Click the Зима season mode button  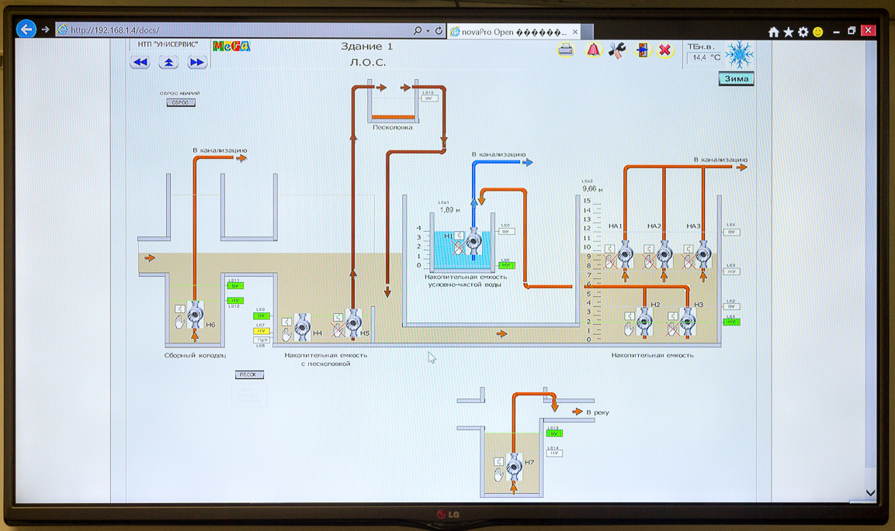click(736, 78)
